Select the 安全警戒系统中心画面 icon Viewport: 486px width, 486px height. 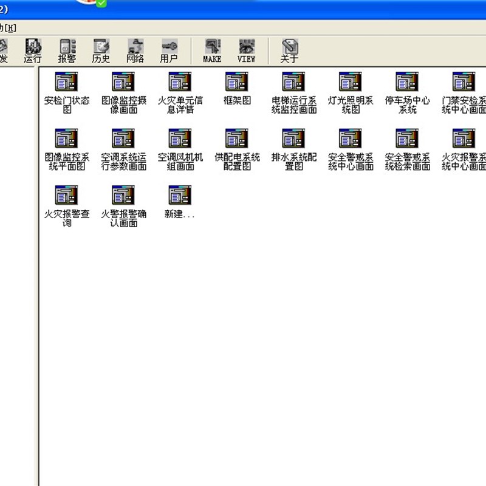[x=351, y=139]
